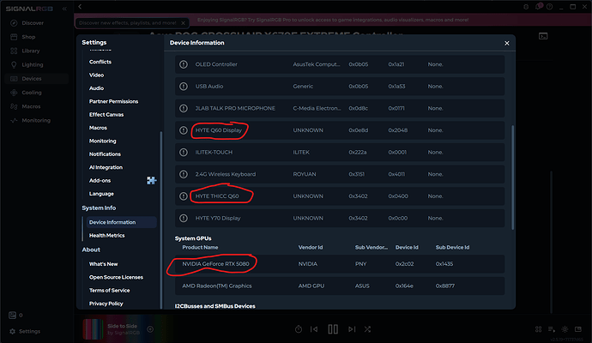Click the info icon for 2.4G Wireless Keyboard
This screenshot has height=343, width=592.
tap(184, 174)
